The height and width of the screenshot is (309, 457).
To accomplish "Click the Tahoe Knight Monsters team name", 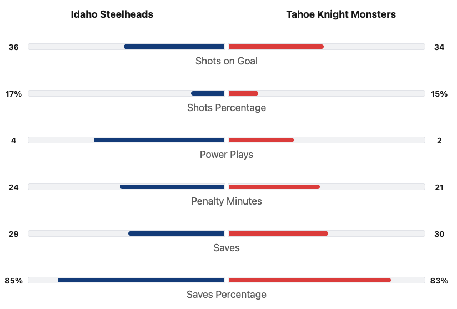I will [x=341, y=14].
